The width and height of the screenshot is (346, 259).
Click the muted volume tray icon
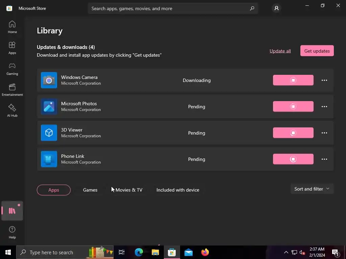[302, 252]
